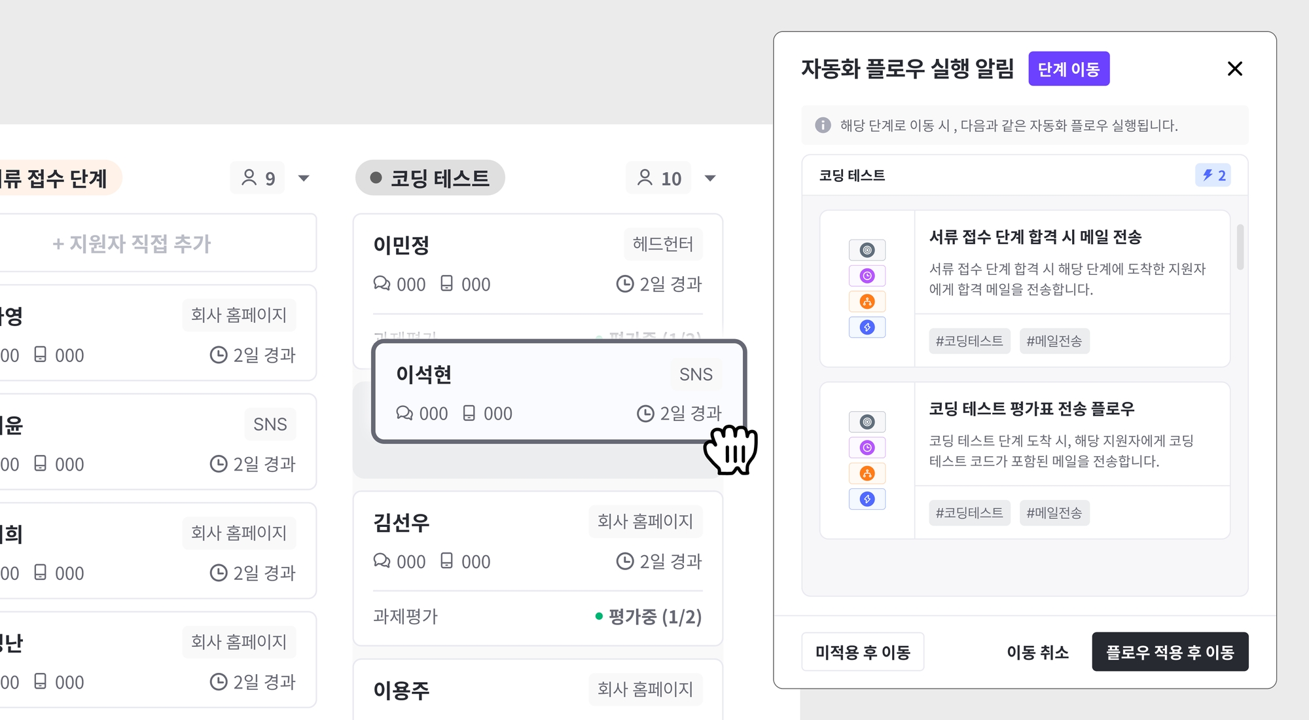Click the #메일전송 tag in the first flow
Screen dimensions: 1309x720
click(x=1054, y=341)
